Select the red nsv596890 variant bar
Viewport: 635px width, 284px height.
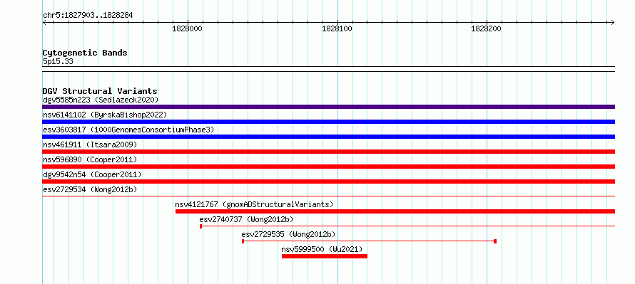pyautogui.click(x=328, y=167)
